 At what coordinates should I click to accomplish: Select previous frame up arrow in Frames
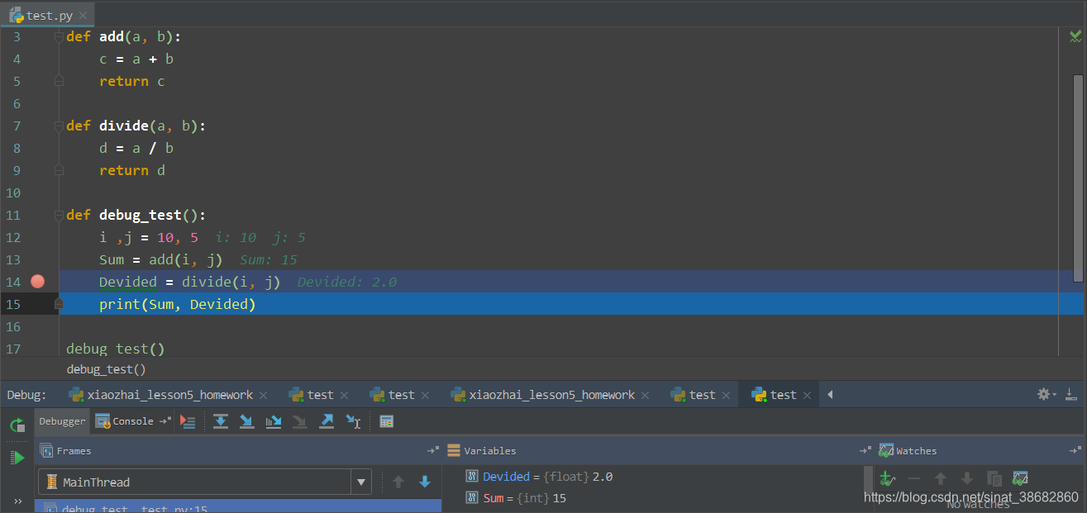tap(398, 482)
